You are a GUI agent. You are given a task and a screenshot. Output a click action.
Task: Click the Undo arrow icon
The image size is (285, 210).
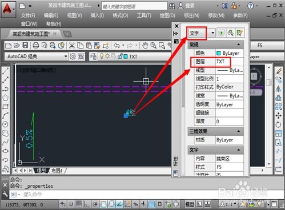pyautogui.click(x=117, y=46)
